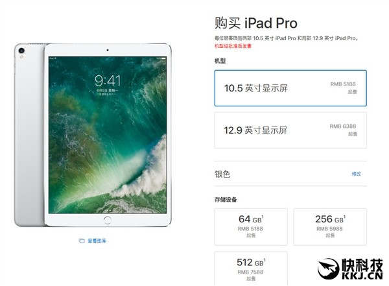This screenshot has width=389, height=286.
Task: Click 修改 to change the silver color
Action: 356,174
